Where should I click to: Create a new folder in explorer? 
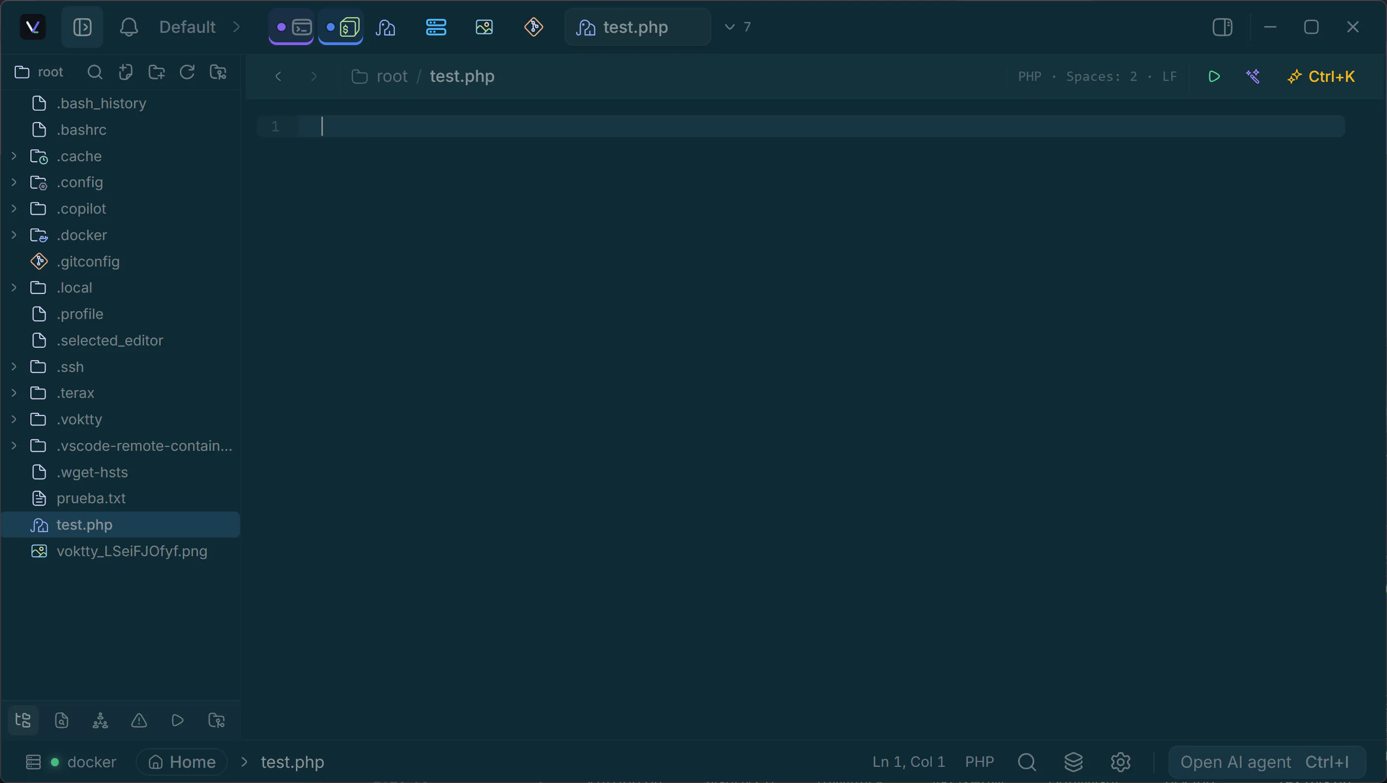pos(156,72)
